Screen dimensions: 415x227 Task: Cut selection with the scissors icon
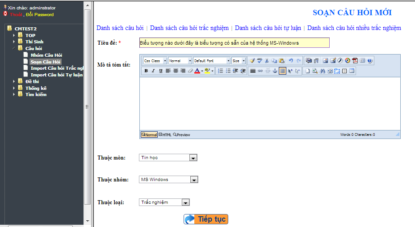[267, 61]
